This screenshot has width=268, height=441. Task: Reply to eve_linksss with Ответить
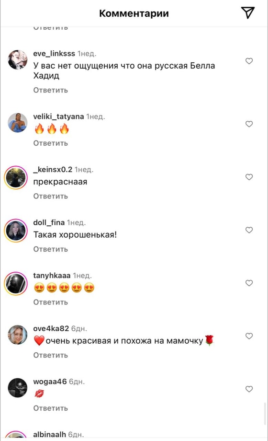pos(51,90)
